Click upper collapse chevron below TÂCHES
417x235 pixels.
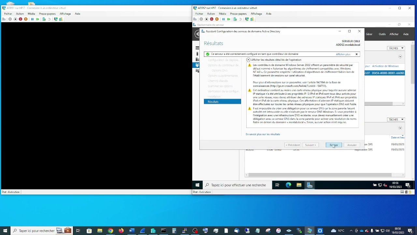[x=400, y=56]
